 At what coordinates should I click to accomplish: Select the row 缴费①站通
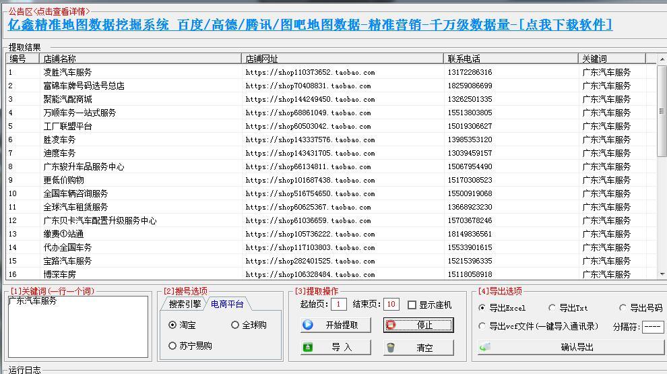[x=331, y=234]
